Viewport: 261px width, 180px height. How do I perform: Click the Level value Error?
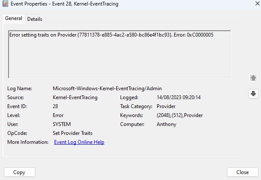(x=58, y=115)
